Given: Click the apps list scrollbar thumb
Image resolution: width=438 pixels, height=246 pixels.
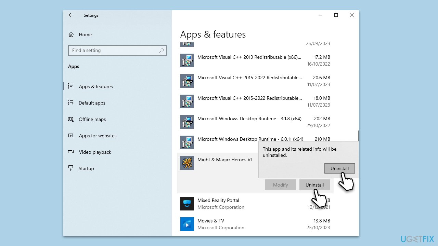Looking at the screenshot, I should point(358,136).
